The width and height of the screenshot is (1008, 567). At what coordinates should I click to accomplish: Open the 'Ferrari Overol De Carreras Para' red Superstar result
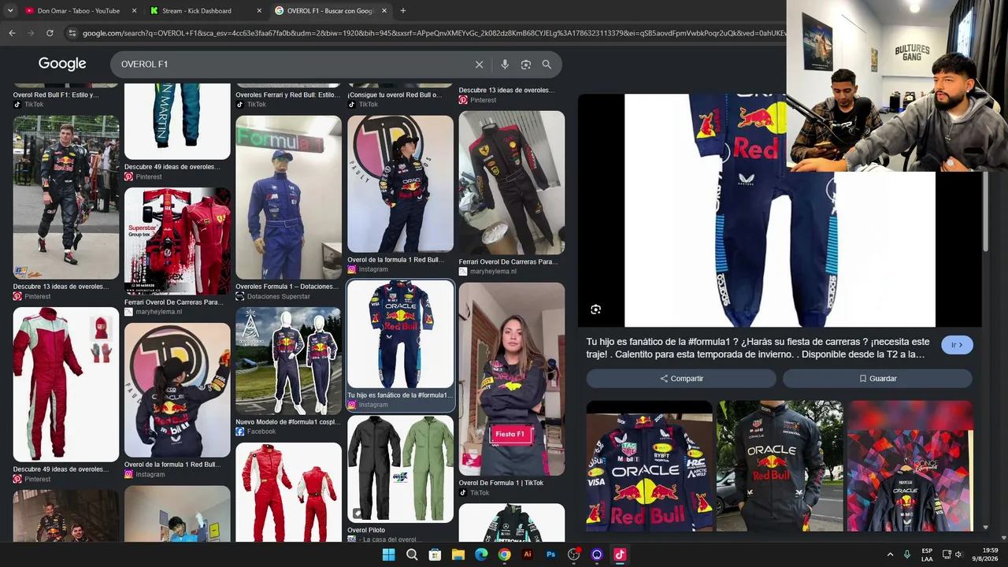pyautogui.click(x=177, y=241)
